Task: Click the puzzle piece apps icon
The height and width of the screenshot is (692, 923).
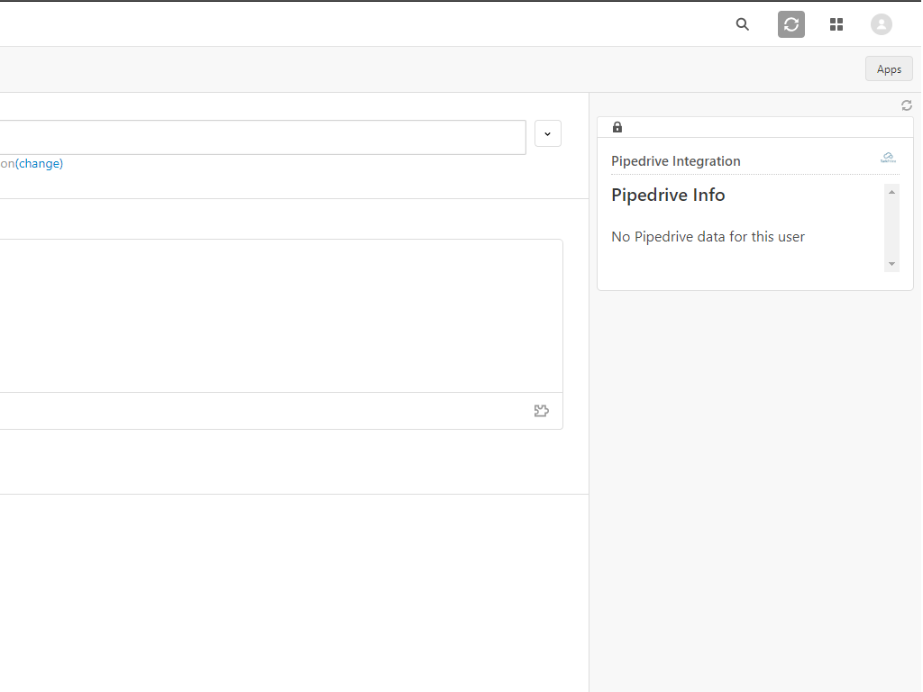Action: (542, 411)
